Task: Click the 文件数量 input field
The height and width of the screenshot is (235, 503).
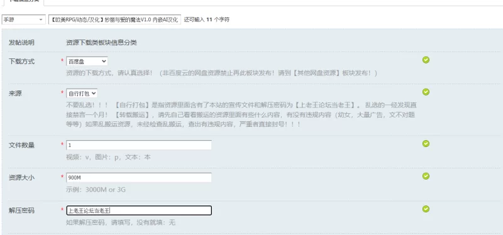Action: 139,145
